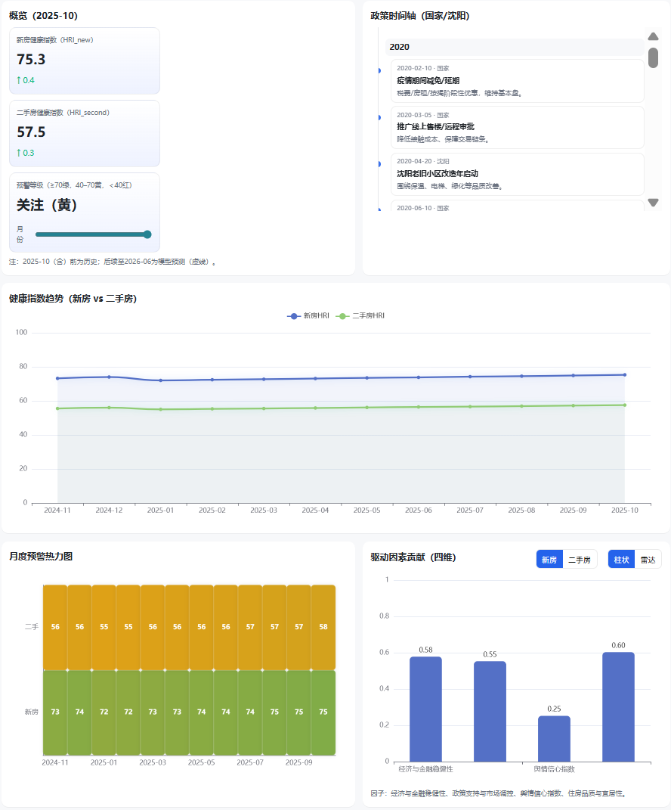Click the timeline scroll-up arrow

(653, 36)
